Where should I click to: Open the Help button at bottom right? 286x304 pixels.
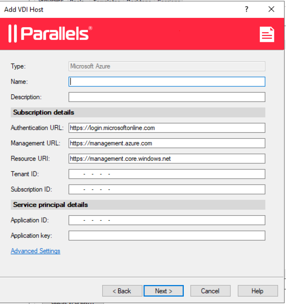(x=258, y=291)
